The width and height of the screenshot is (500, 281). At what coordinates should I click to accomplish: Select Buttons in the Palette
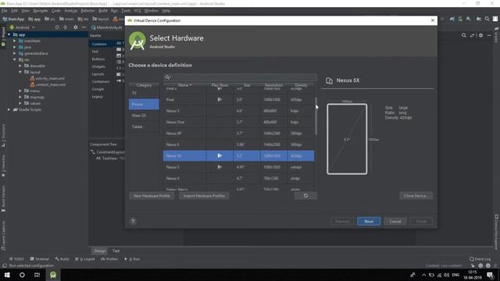pyautogui.click(x=98, y=59)
